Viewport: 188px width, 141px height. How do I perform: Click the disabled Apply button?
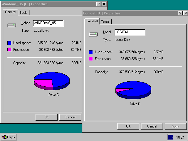(176, 126)
